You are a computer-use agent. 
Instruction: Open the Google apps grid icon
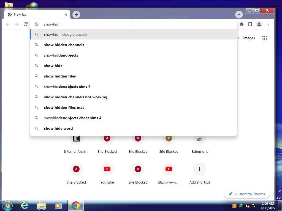tap(264, 38)
